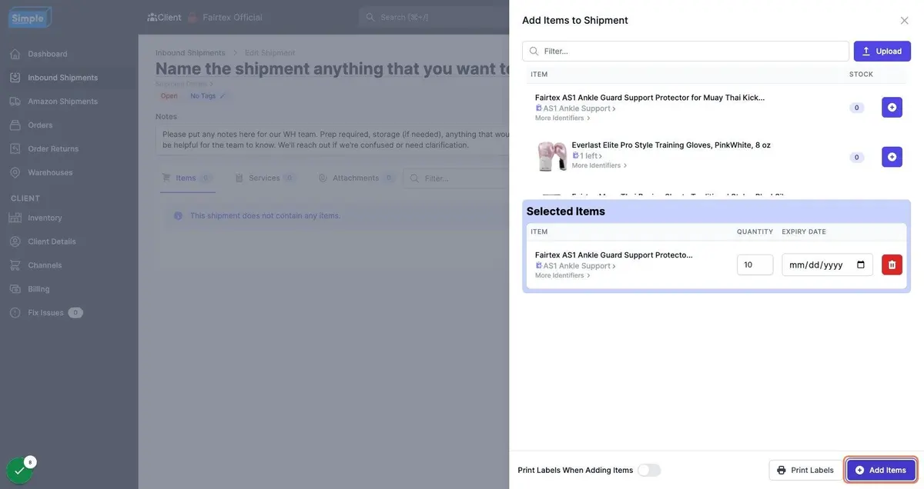
Task: Open the Fairtex Official client selector
Action: [x=225, y=17]
